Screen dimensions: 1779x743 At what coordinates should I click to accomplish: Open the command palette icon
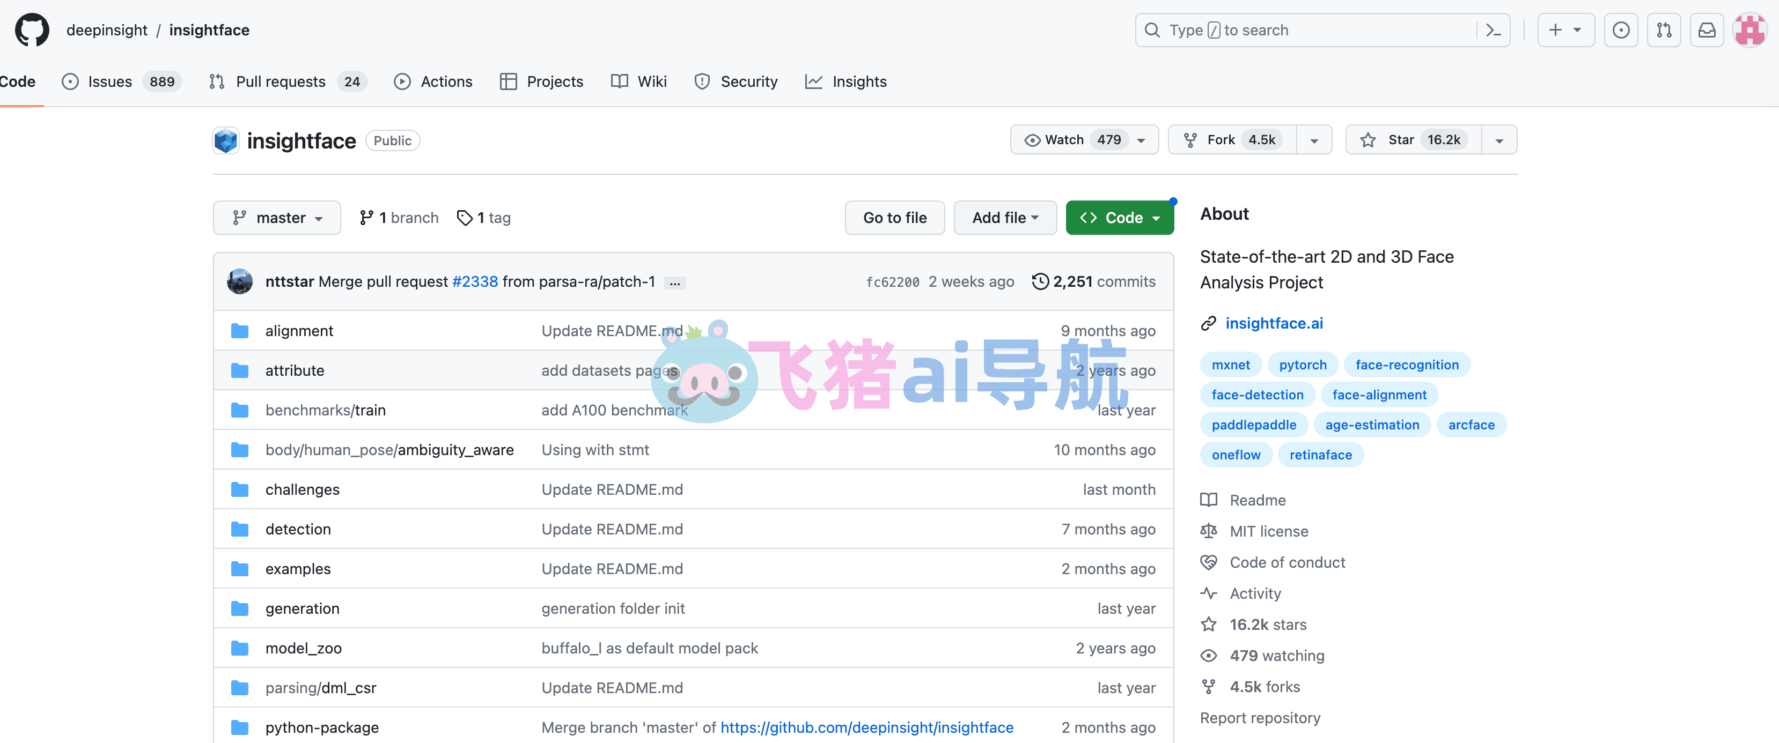tap(1493, 31)
